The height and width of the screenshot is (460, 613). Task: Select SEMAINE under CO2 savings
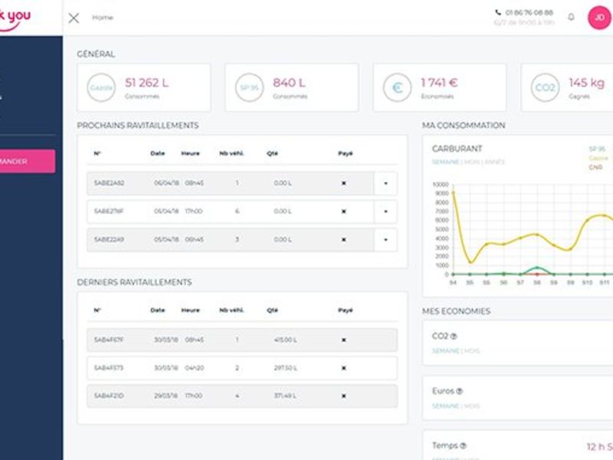click(445, 351)
